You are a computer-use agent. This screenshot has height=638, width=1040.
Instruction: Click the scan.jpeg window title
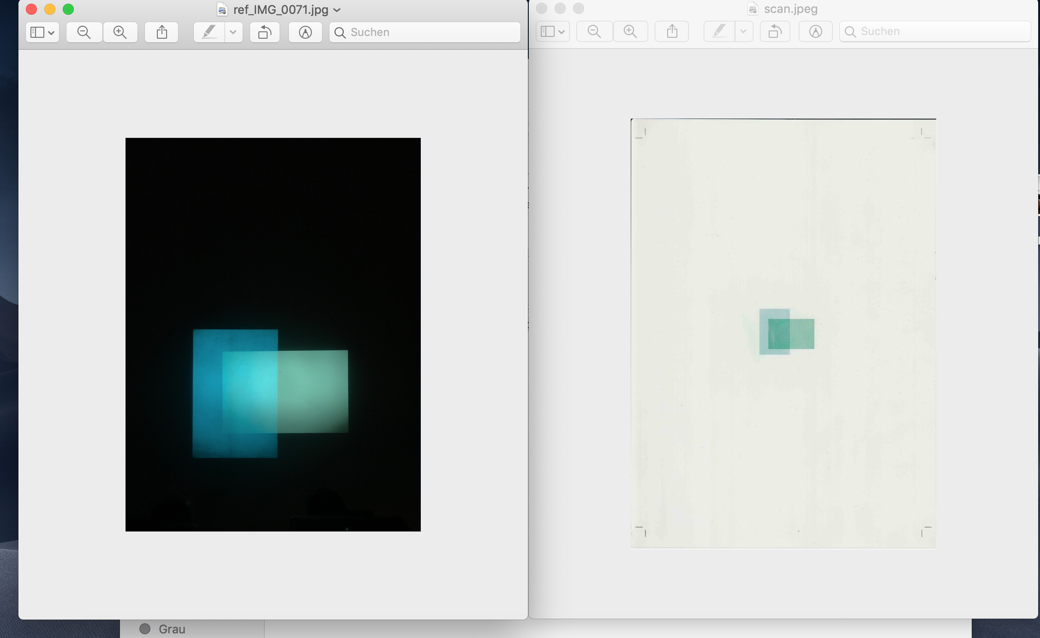[790, 9]
